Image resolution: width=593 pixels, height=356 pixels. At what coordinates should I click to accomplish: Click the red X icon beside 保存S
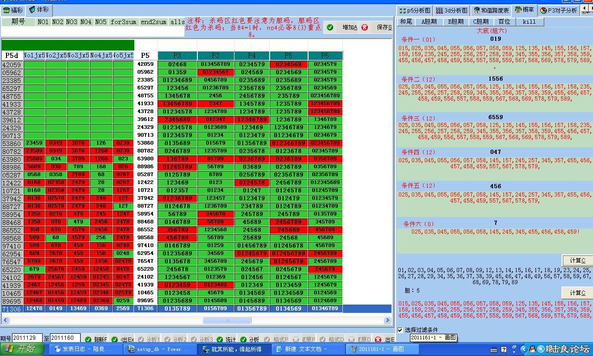coord(365,27)
